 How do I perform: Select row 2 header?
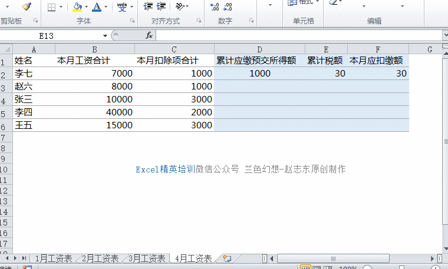pos(6,74)
